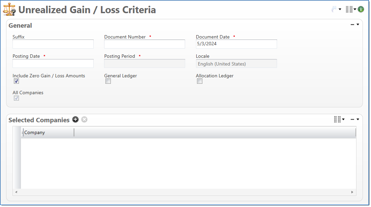Uncheck Include Zero Gain / Loss Amounts
This screenshot has width=371, height=207.
point(16,81)
